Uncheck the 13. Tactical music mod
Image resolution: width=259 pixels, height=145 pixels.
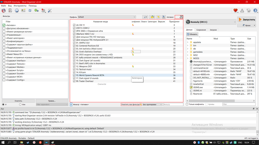[x=74, y=69]
